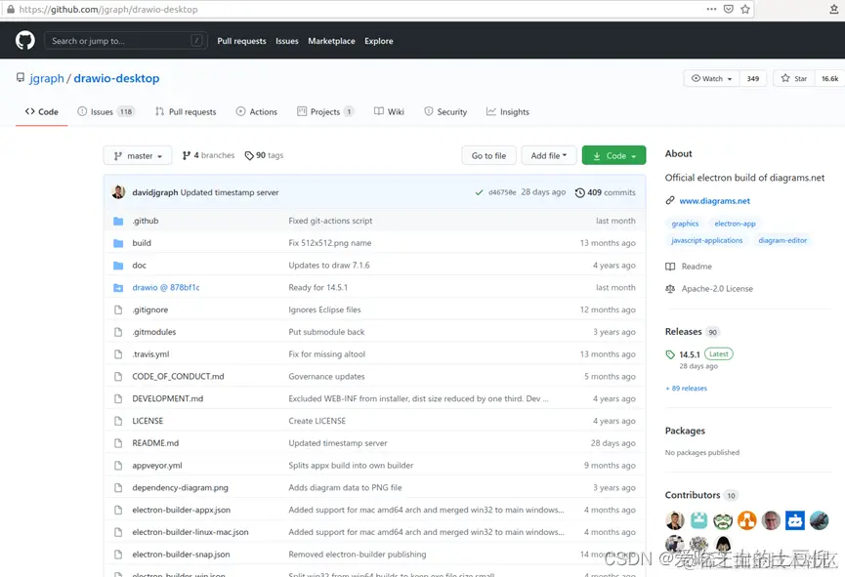Click the Pocket save icon in address bar

pos(728,9)
